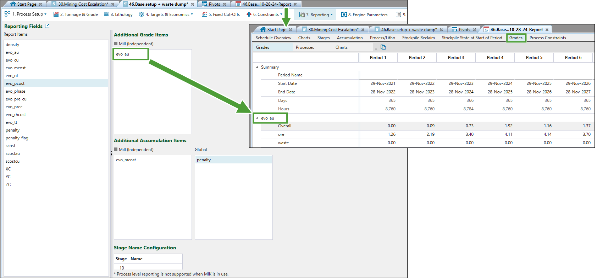Click the Period 4 column header
597x278 pixels.
(495, 58)
